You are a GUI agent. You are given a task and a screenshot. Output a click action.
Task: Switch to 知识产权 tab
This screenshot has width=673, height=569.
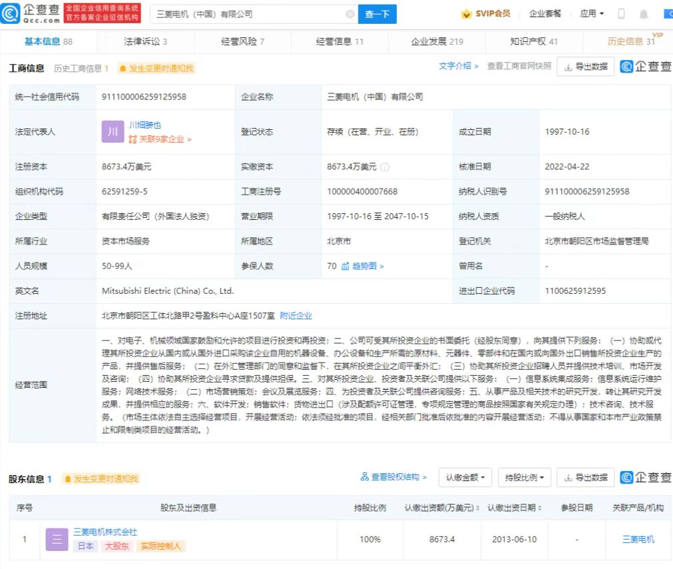pyautogui.click(x=534, y=41)
